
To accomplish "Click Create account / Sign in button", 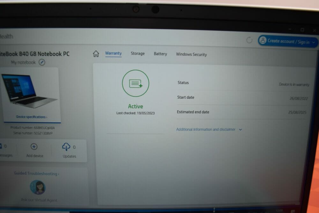I will (x=288, y=41).
